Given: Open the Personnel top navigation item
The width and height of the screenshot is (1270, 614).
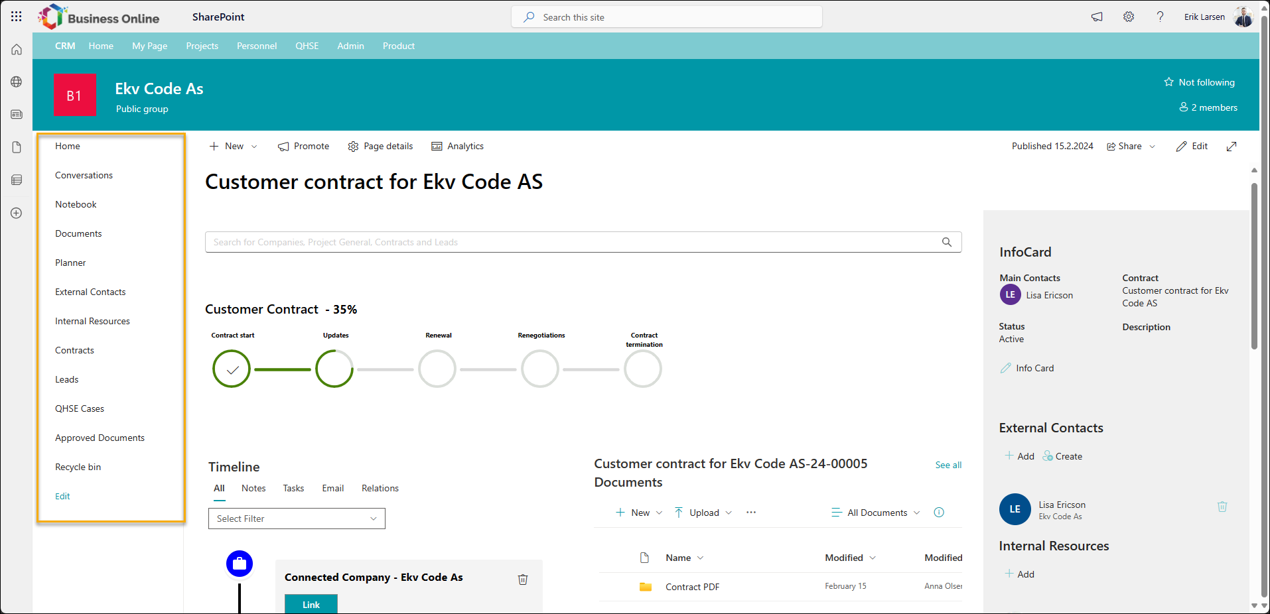Looking at the screenshot, I should tap(257, 46).
